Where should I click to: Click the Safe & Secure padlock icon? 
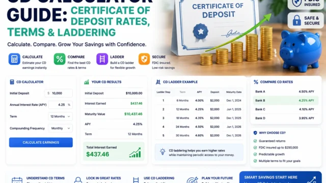[x=296, y=20]
